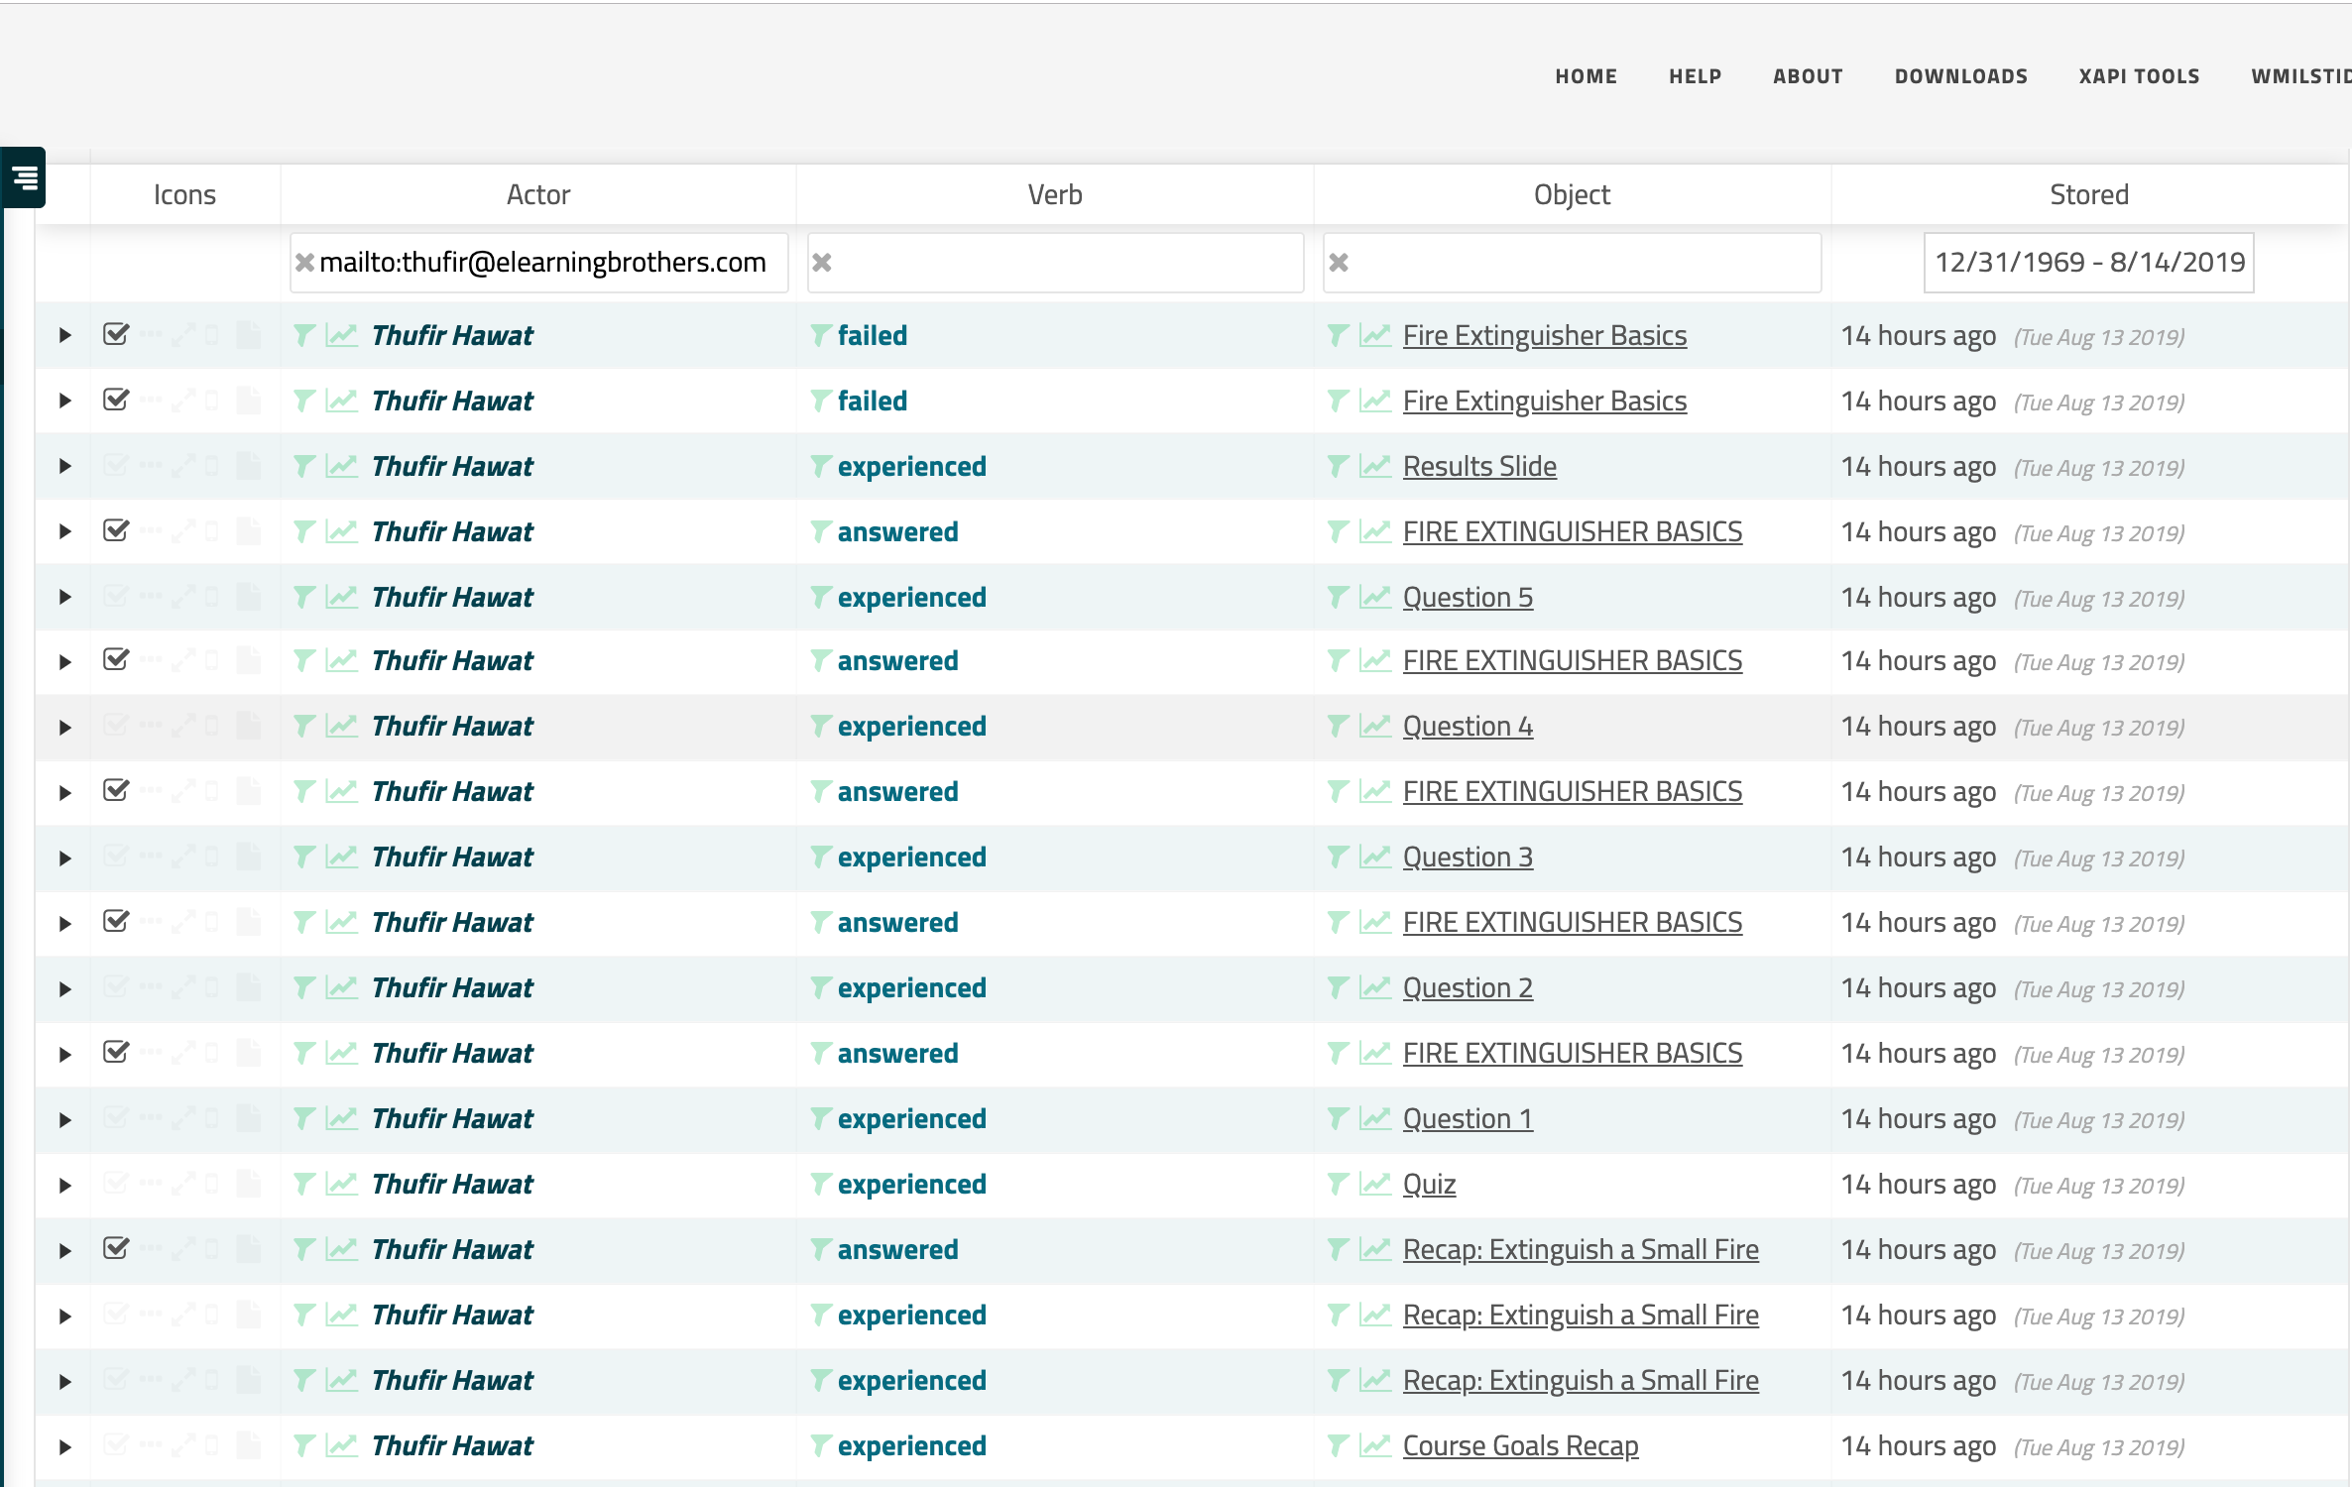Image resolution: width=2352 pixels, height=1487 pixels.
Task: Open the sidebar menu icon at top left
Action: click(24, 178)
